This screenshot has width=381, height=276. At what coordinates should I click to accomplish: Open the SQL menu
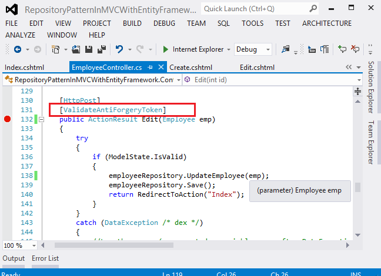223,23
